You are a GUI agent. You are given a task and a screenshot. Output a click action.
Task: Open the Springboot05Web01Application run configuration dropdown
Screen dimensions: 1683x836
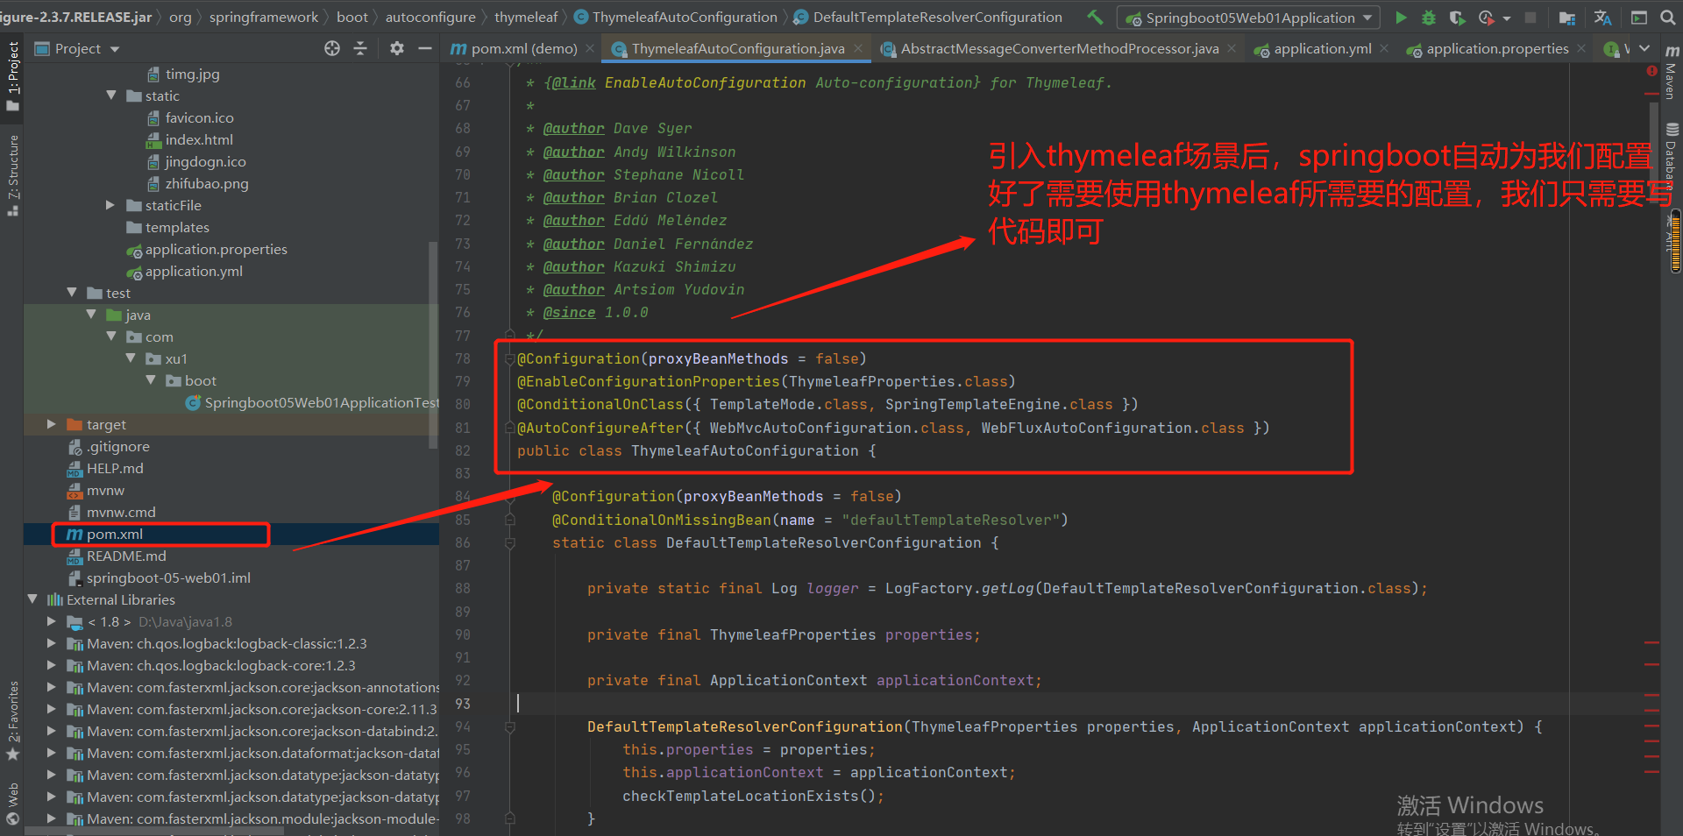tap(1248, 18)
